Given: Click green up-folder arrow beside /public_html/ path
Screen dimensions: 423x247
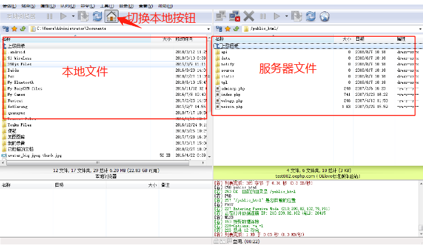Looking at the screenshot, I should [236, 29].
